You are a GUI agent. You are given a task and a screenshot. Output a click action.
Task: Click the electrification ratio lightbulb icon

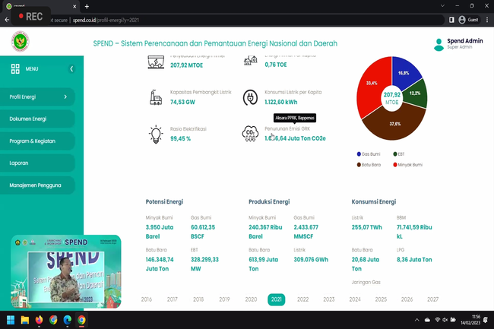click(156, 134)
